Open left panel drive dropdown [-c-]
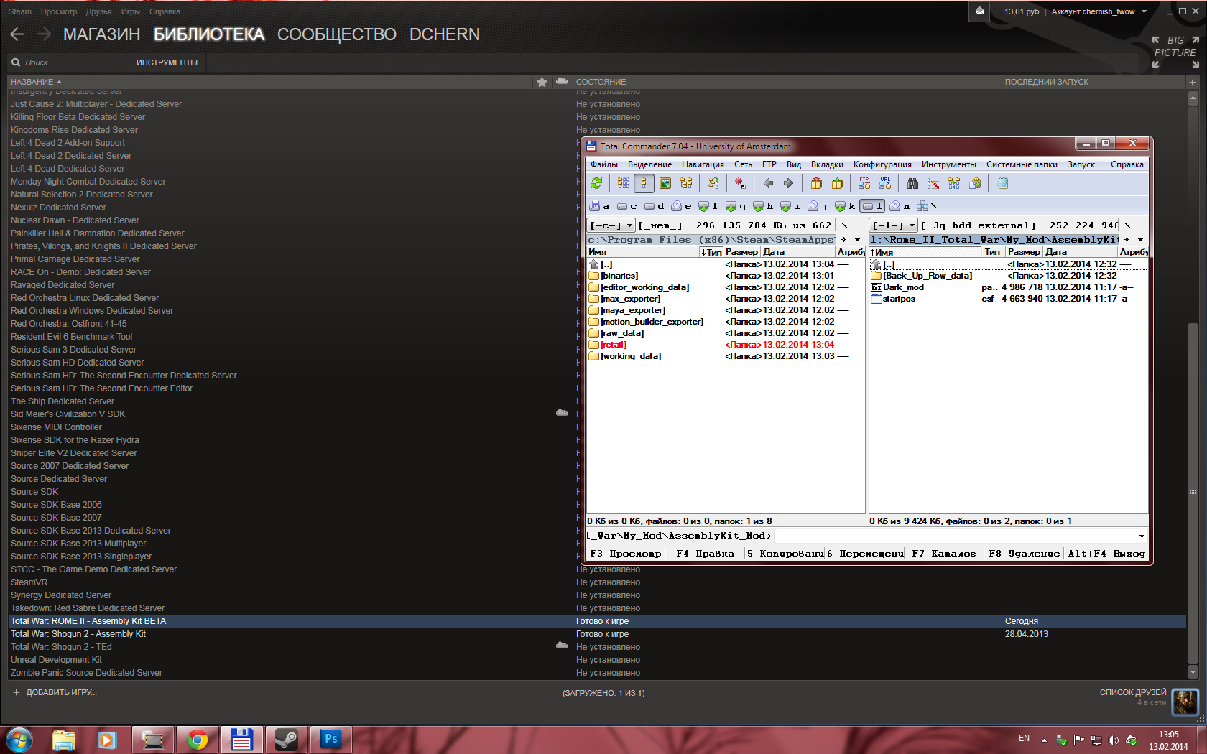 pyautogui.click(x=611, y=225)
